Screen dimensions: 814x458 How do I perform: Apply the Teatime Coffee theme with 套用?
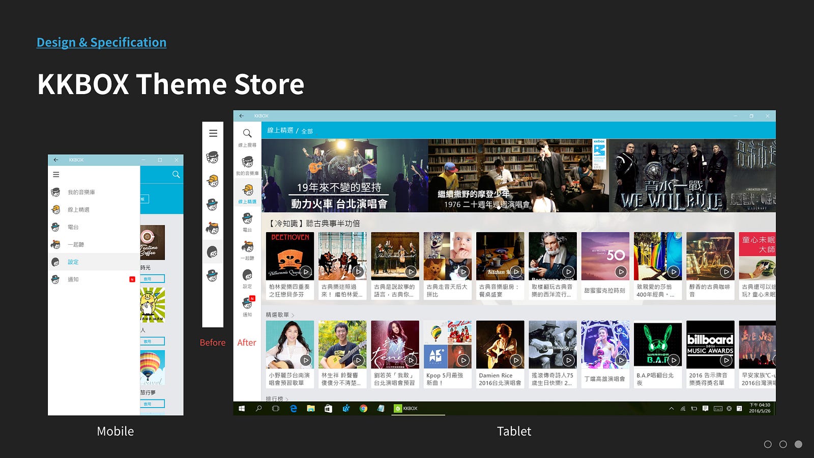click(x=152, y=279)
